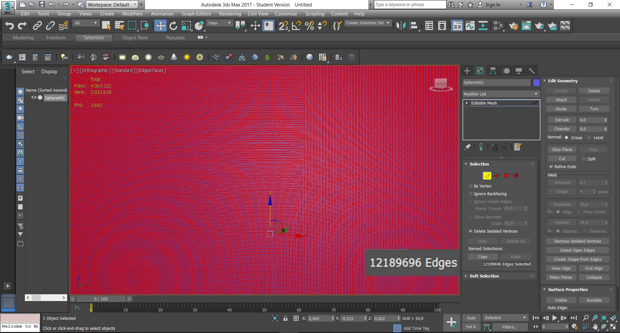Click the Pin Stack icon
Image resolution: width=620 pixels, height=333 pixels.
tap(467, 147)
